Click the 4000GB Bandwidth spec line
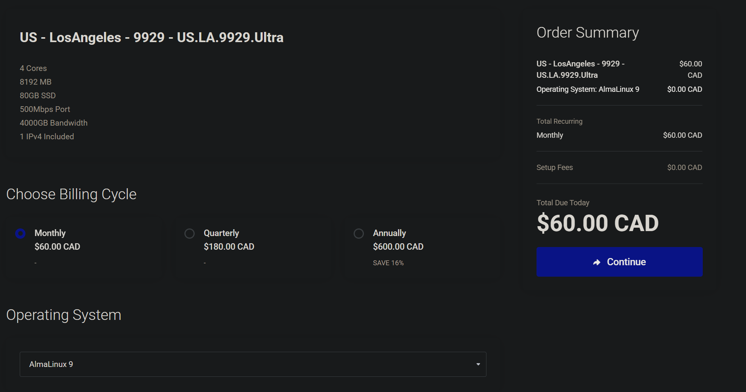Image resolution: width=746 pixels, height=392 pixels. click(x=54, y=123)
